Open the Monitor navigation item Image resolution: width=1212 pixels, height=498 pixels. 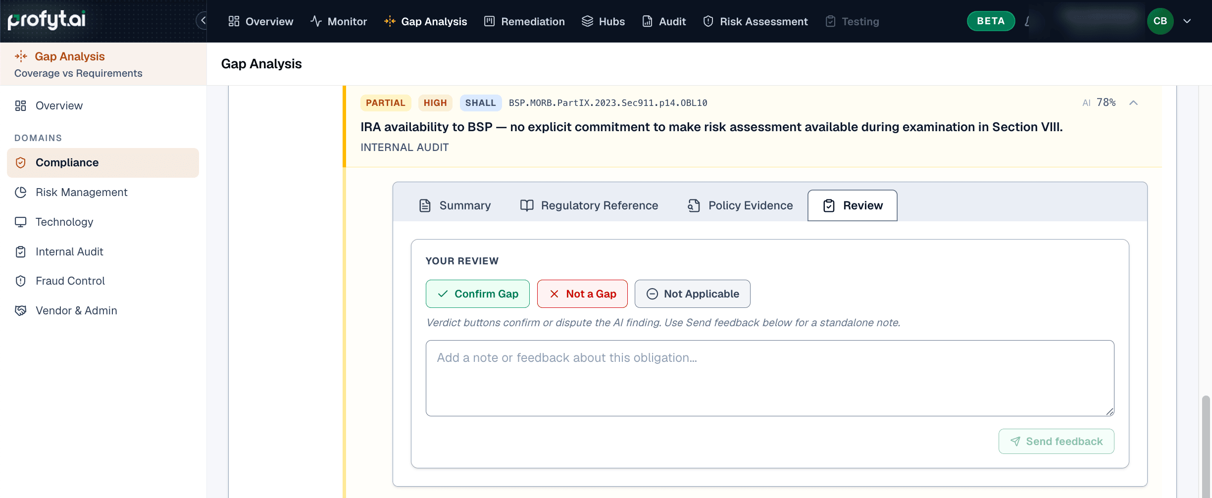pyautogui.click(x=339, y=21)
